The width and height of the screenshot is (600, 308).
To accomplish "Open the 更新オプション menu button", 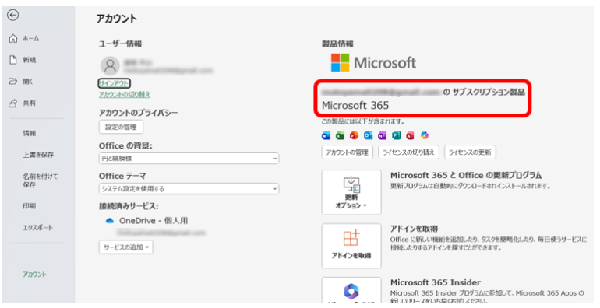I will coord(351,192).
